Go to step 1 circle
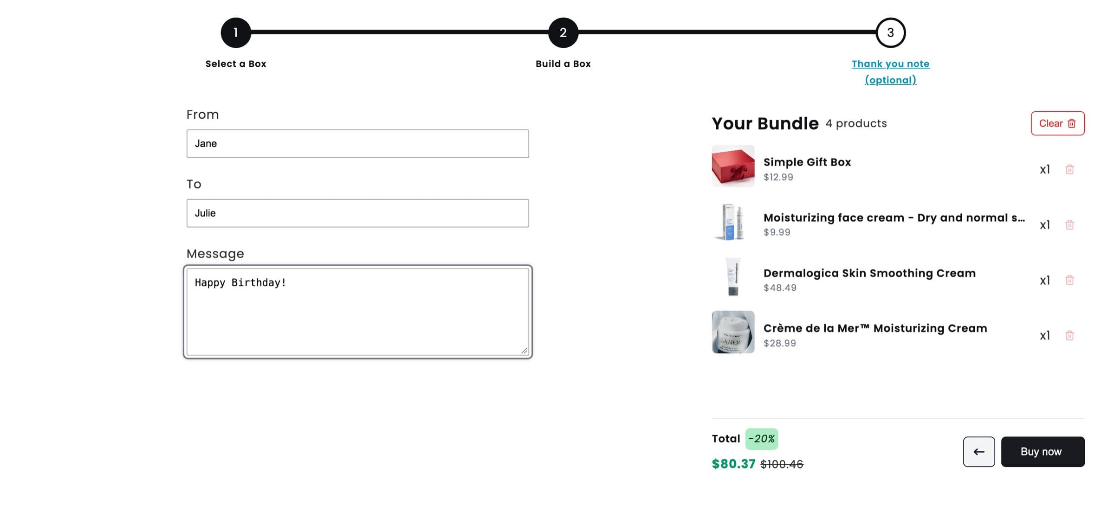This screenshot has width=1114, height=512. (x=236, y=32)
